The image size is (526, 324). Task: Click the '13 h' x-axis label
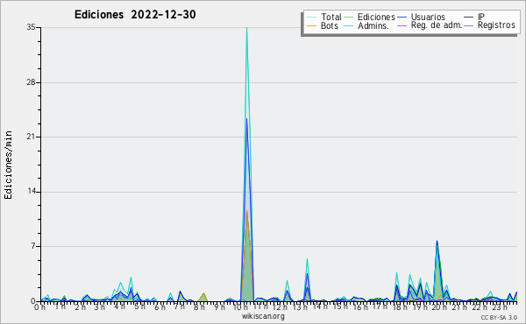tap(300, 307)
